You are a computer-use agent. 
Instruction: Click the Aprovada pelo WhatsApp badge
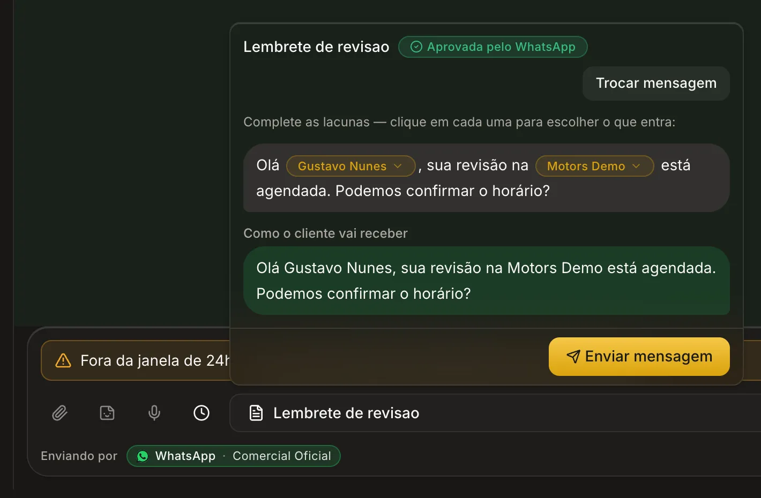pyautogui.click(x=493, y=47)
